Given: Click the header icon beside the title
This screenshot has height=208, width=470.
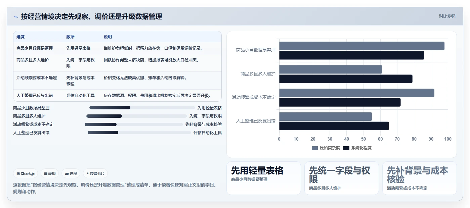Looking at the screenshot, I should 16,17.
